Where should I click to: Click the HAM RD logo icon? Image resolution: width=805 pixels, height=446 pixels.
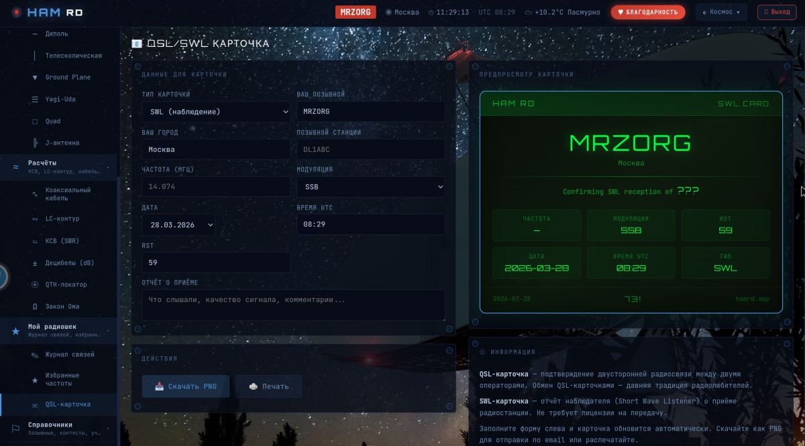(16, 12)
